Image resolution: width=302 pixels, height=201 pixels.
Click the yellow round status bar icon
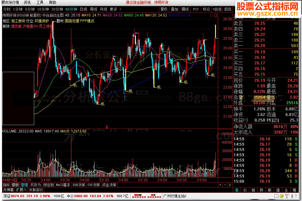point(282,196)
